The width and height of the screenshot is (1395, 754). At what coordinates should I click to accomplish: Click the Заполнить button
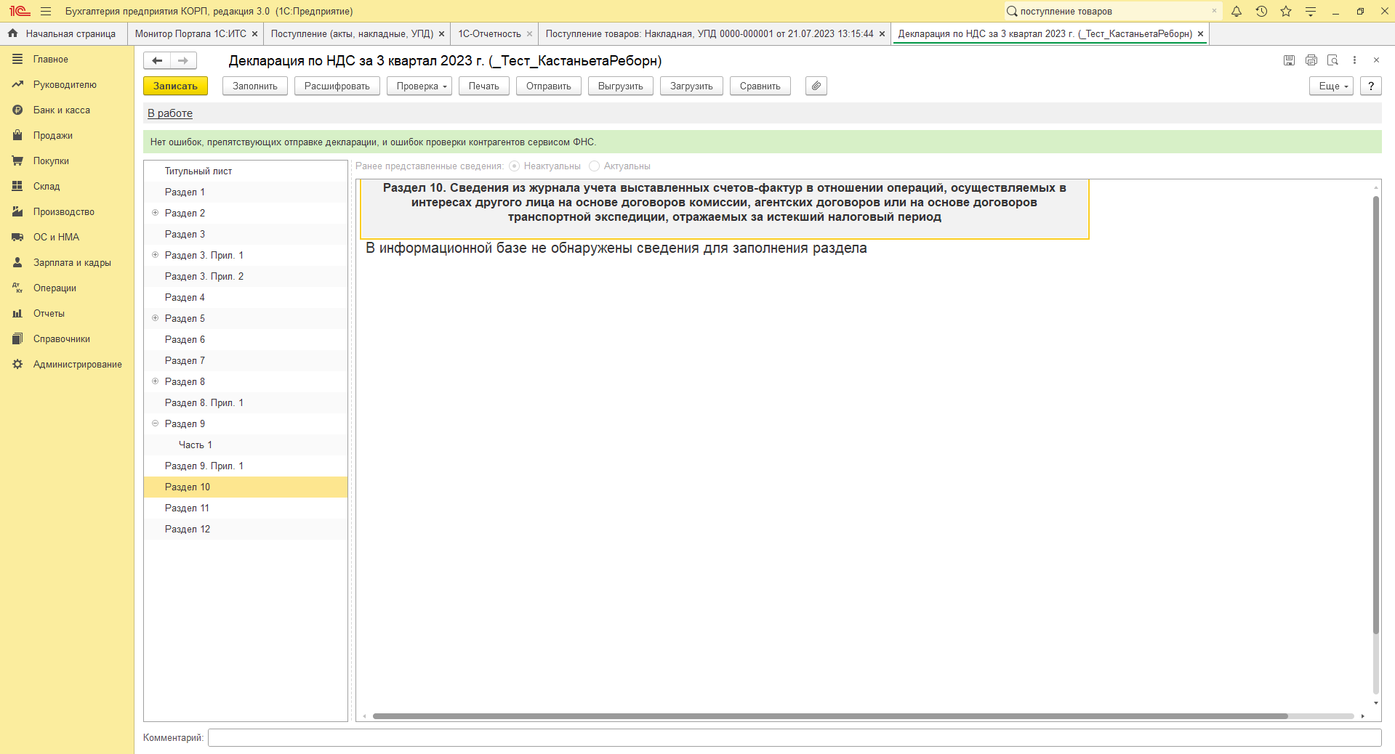click(x=255, y=86)
